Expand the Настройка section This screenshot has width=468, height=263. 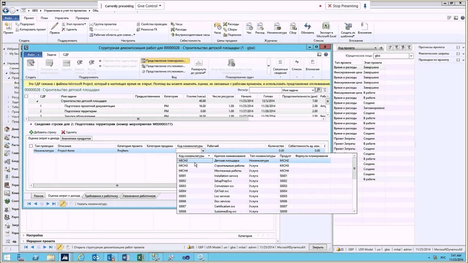pos(34,236)
